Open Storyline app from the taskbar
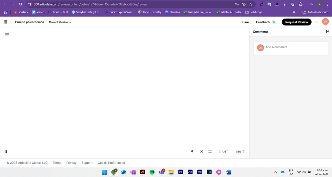The image size is (332, 177). (219, 172)
